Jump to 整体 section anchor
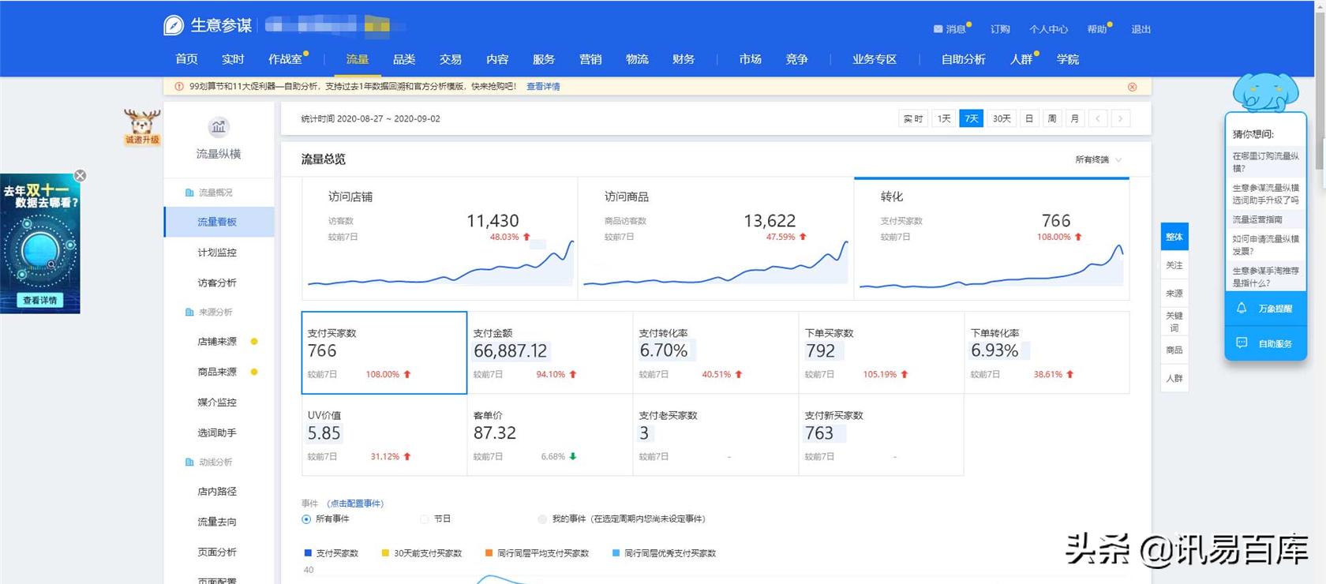The image size is (1326, 584). [1174, 237]
